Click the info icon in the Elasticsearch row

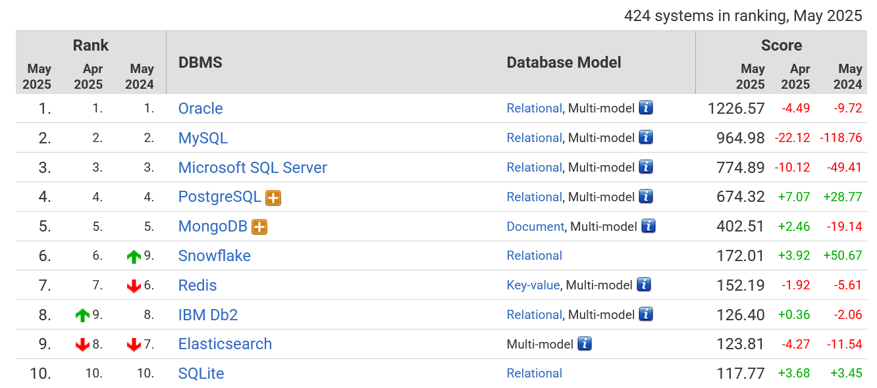click(x=584, y=343)
